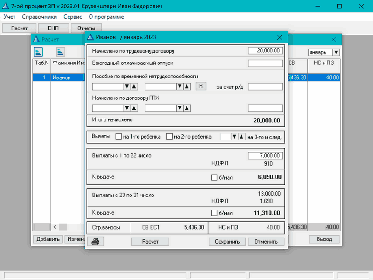Click down arrow of second ГПХ spinner

pos(179,108)
